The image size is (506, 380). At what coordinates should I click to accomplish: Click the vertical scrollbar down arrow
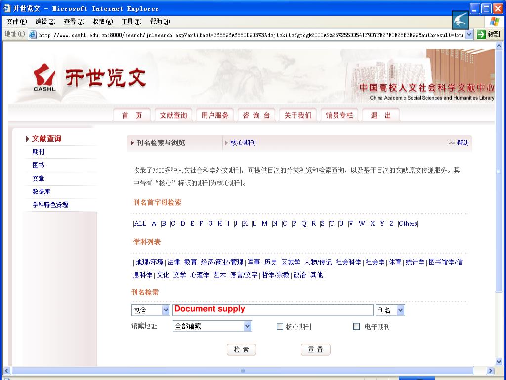499,362
